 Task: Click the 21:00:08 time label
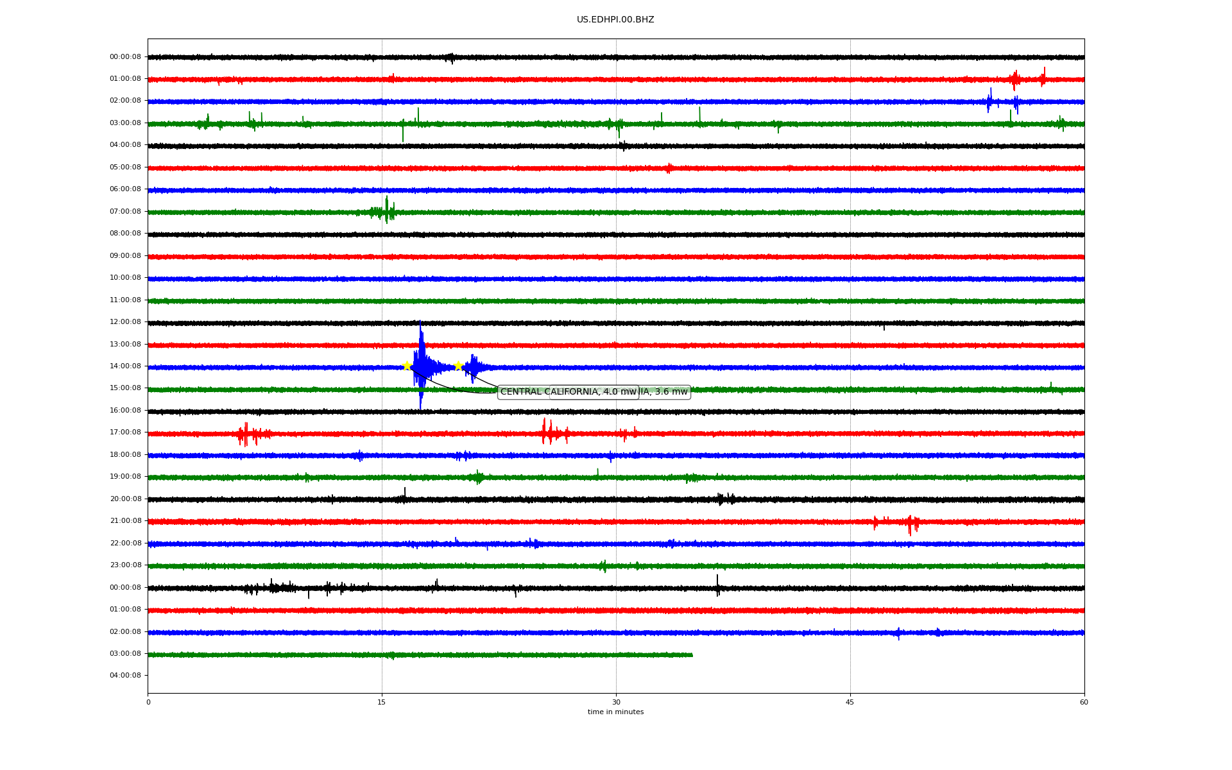125,521
